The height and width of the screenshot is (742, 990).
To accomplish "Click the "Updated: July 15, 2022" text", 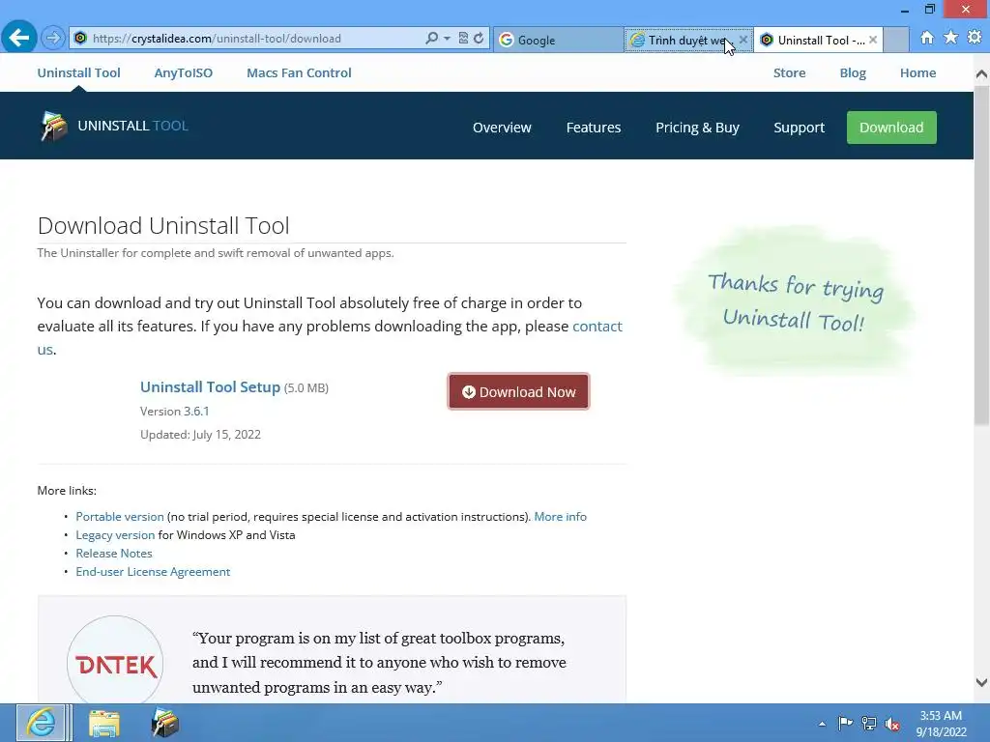I will pyautogui.click(x=200, y=435).
